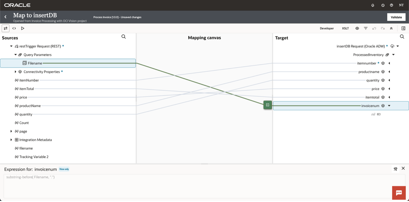Screen dimensions: 409x202
Task: Toggle the right side panel layout icon
Action: coord(403,28)
